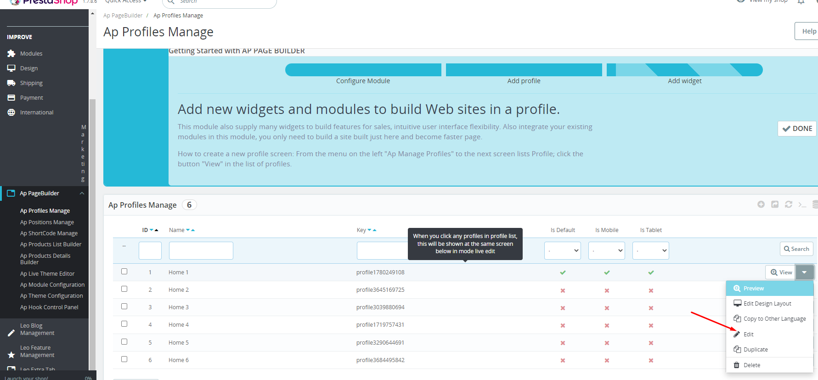Click the Add profile progress step bar
Viewport: 818px width, 380px height.
524,70
